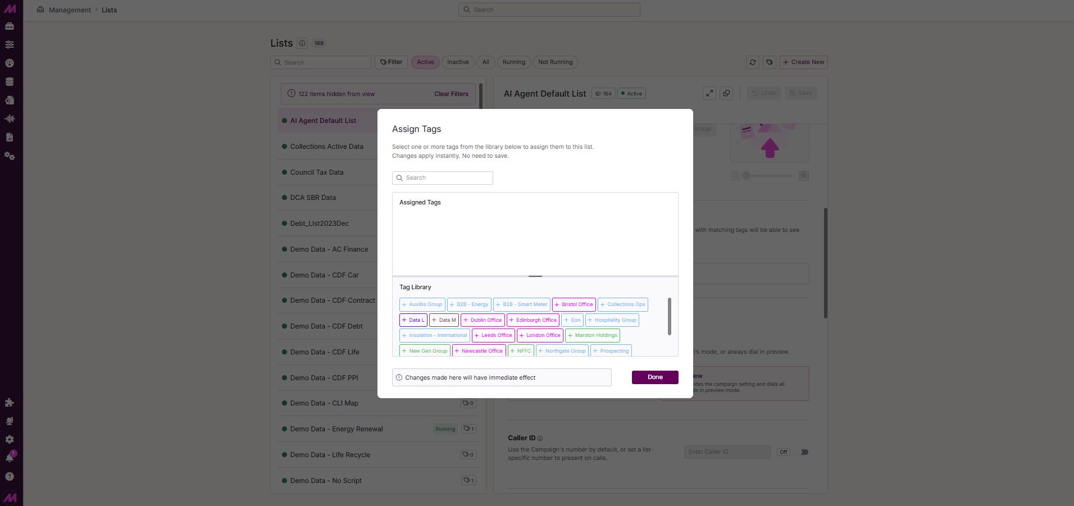Focus the Lists search field
Image resolution: width=1074 pixels, height=506 pixels.
(x=321, y=62)
